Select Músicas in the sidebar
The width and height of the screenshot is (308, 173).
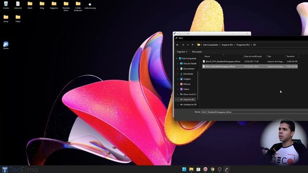185,84
